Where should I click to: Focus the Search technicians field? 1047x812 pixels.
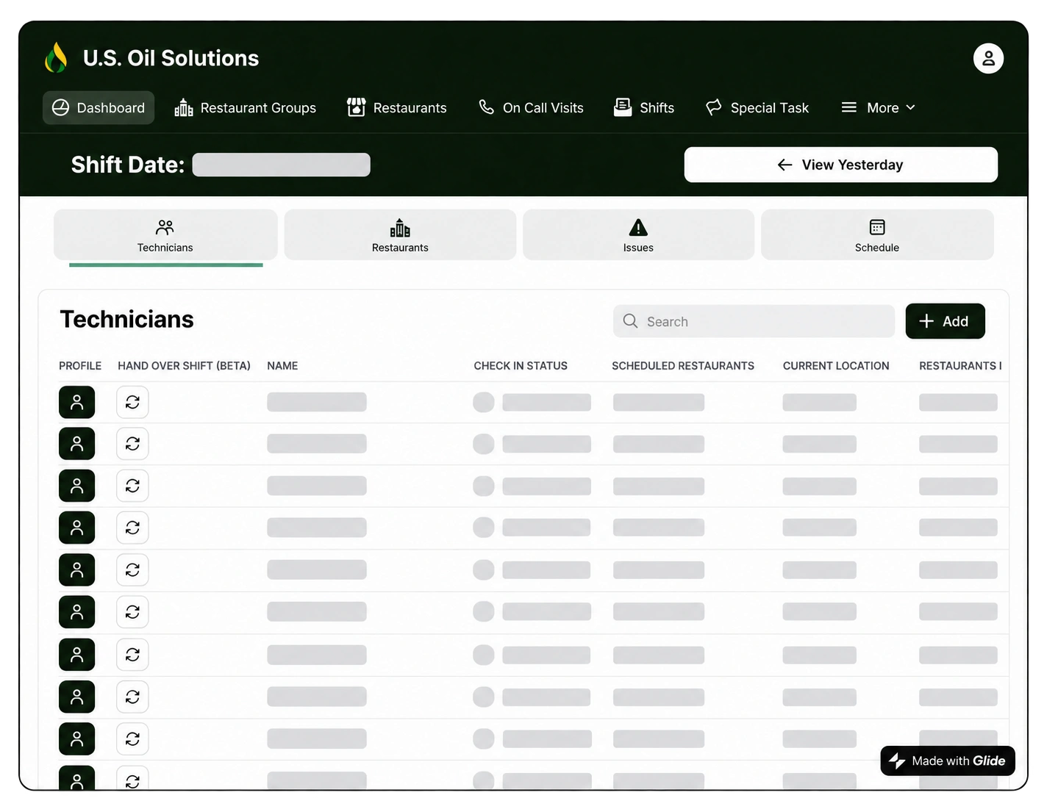click(x=754, y=321)
